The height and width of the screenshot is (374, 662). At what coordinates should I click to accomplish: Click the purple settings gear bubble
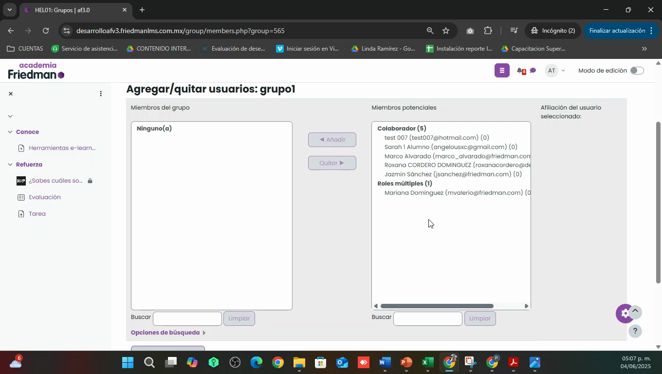click(x=625, y=314)
